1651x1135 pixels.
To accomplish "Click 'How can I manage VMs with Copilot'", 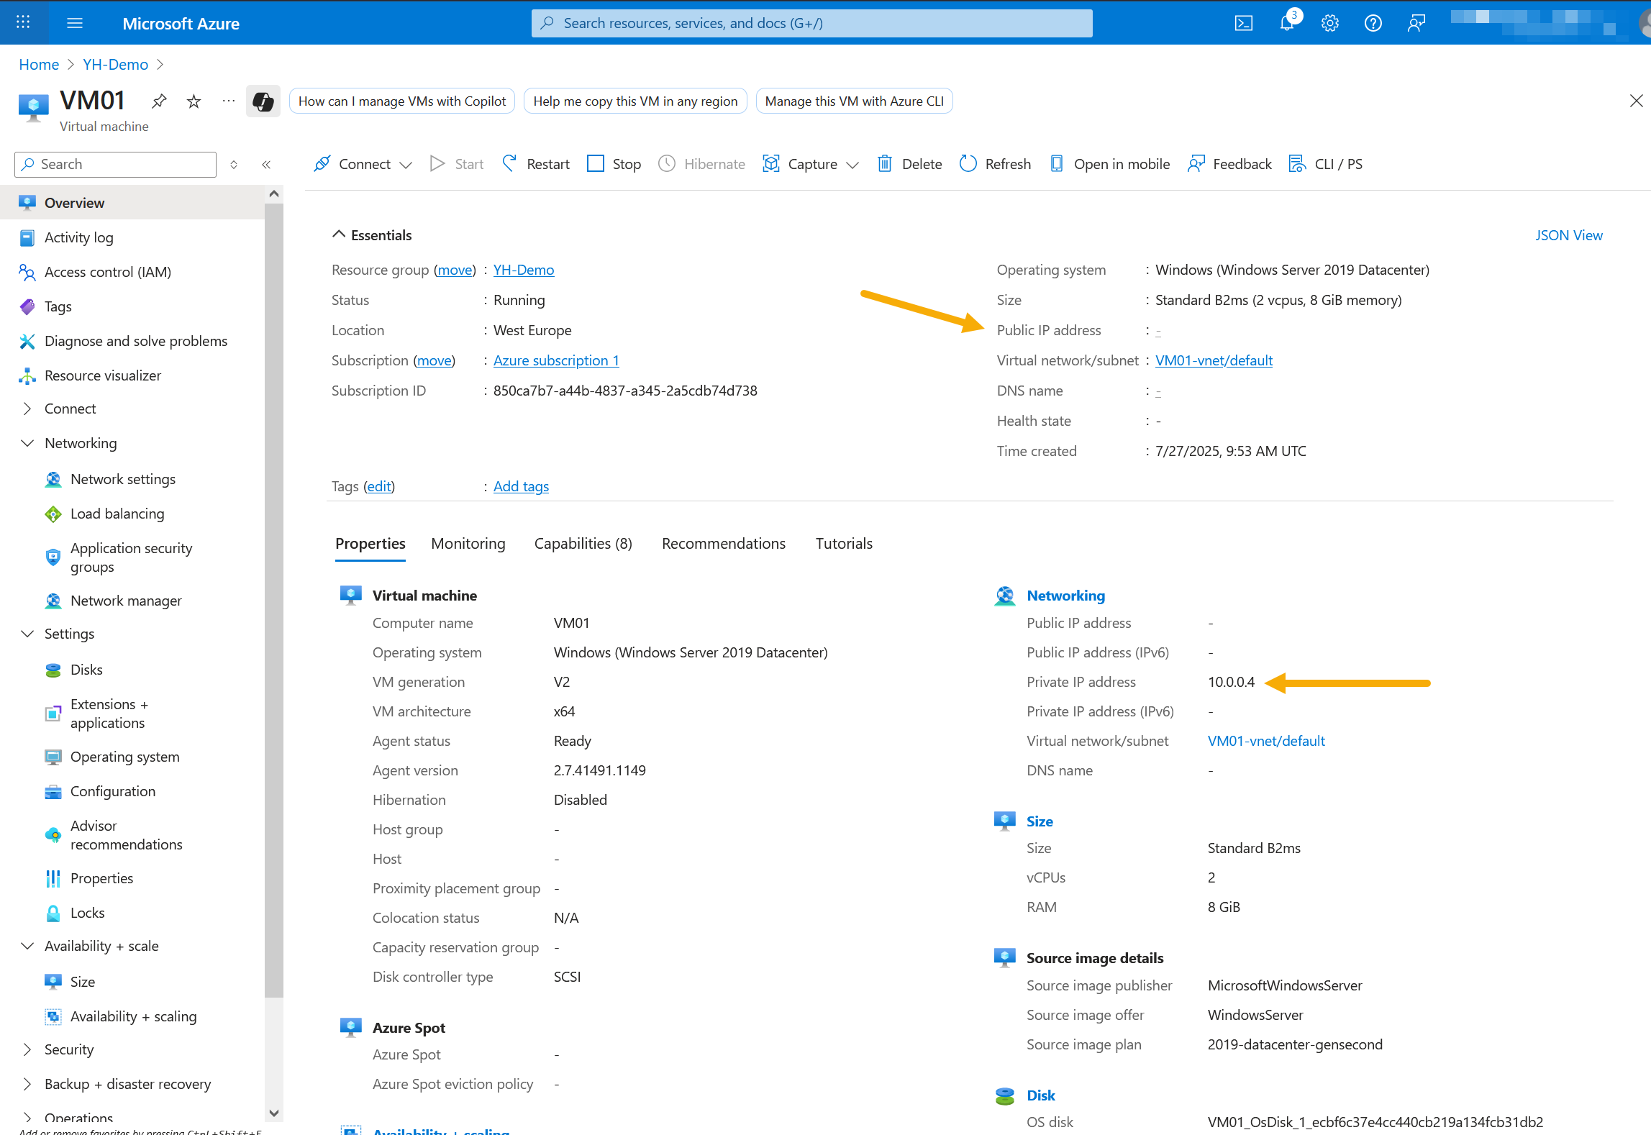I will point(402,101).
